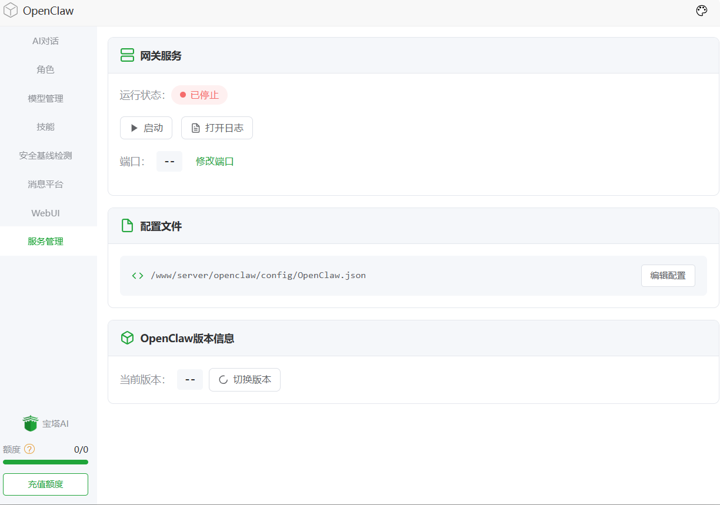Start the gateway with 启动 button
720x505 pixels.
146,128
